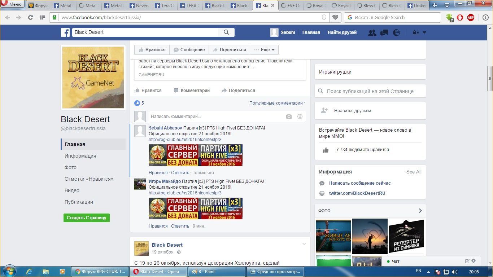This screenshot has width=493, height=277.
Task: Reload the page in Opera
Action: point(30,17)
